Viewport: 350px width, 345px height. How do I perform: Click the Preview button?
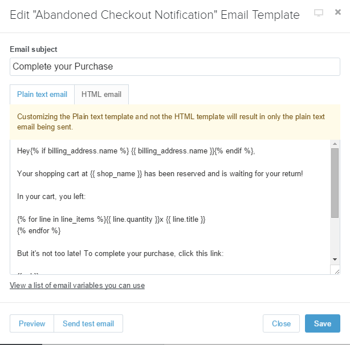(x=32, y=323)
